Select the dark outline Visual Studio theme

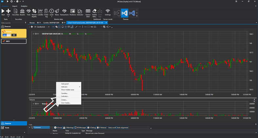[x=117, y=13]
